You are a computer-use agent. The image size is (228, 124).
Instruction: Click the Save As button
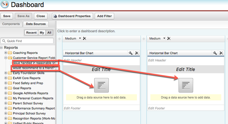(x=23, y=16)
